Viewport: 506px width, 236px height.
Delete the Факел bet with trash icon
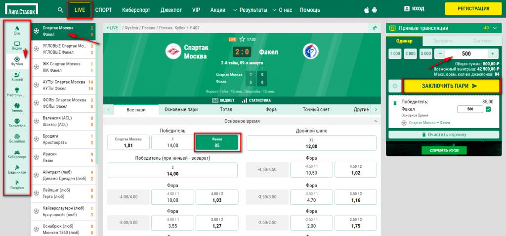click(x=395, y=102)
